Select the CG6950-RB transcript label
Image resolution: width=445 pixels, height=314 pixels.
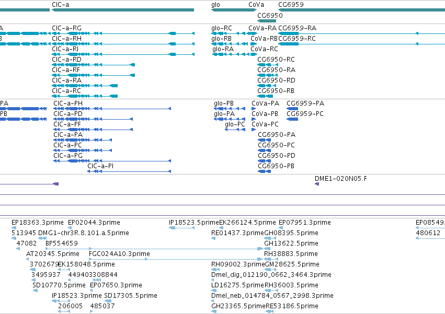click(x=276, y=91)
